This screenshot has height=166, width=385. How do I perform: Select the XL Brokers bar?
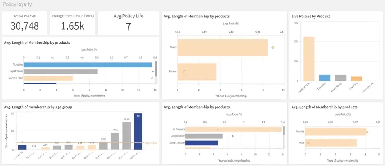pos(233,129)
